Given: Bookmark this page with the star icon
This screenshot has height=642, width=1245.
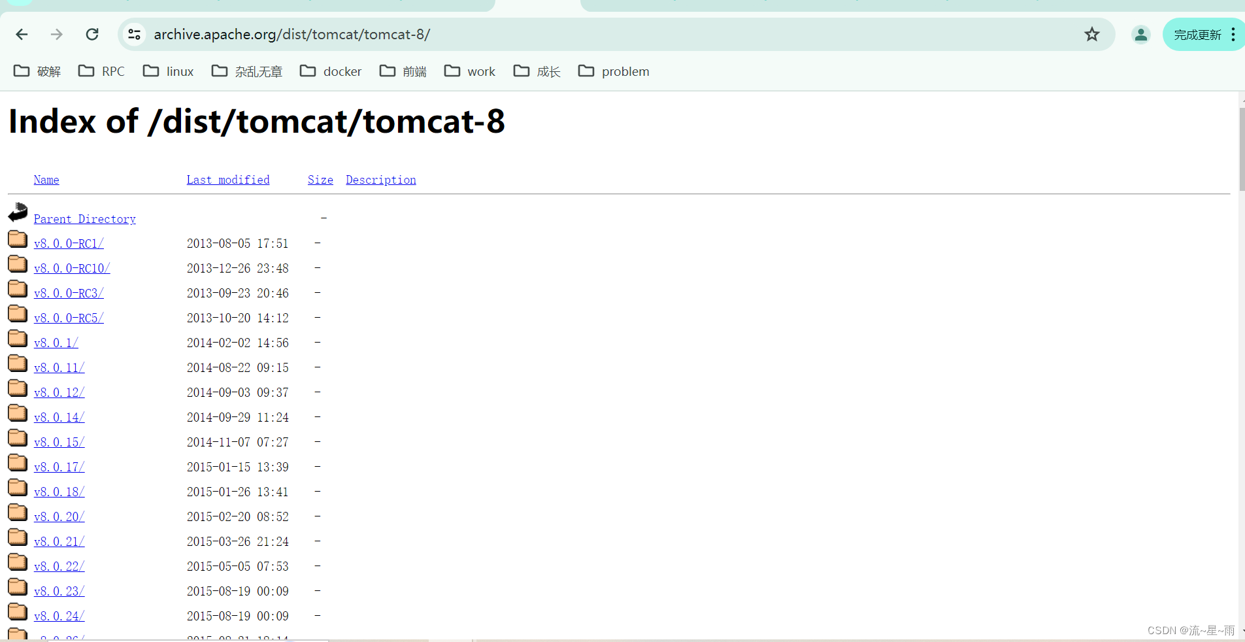Looking at the screenshot, I should (x=1092, y=35).
